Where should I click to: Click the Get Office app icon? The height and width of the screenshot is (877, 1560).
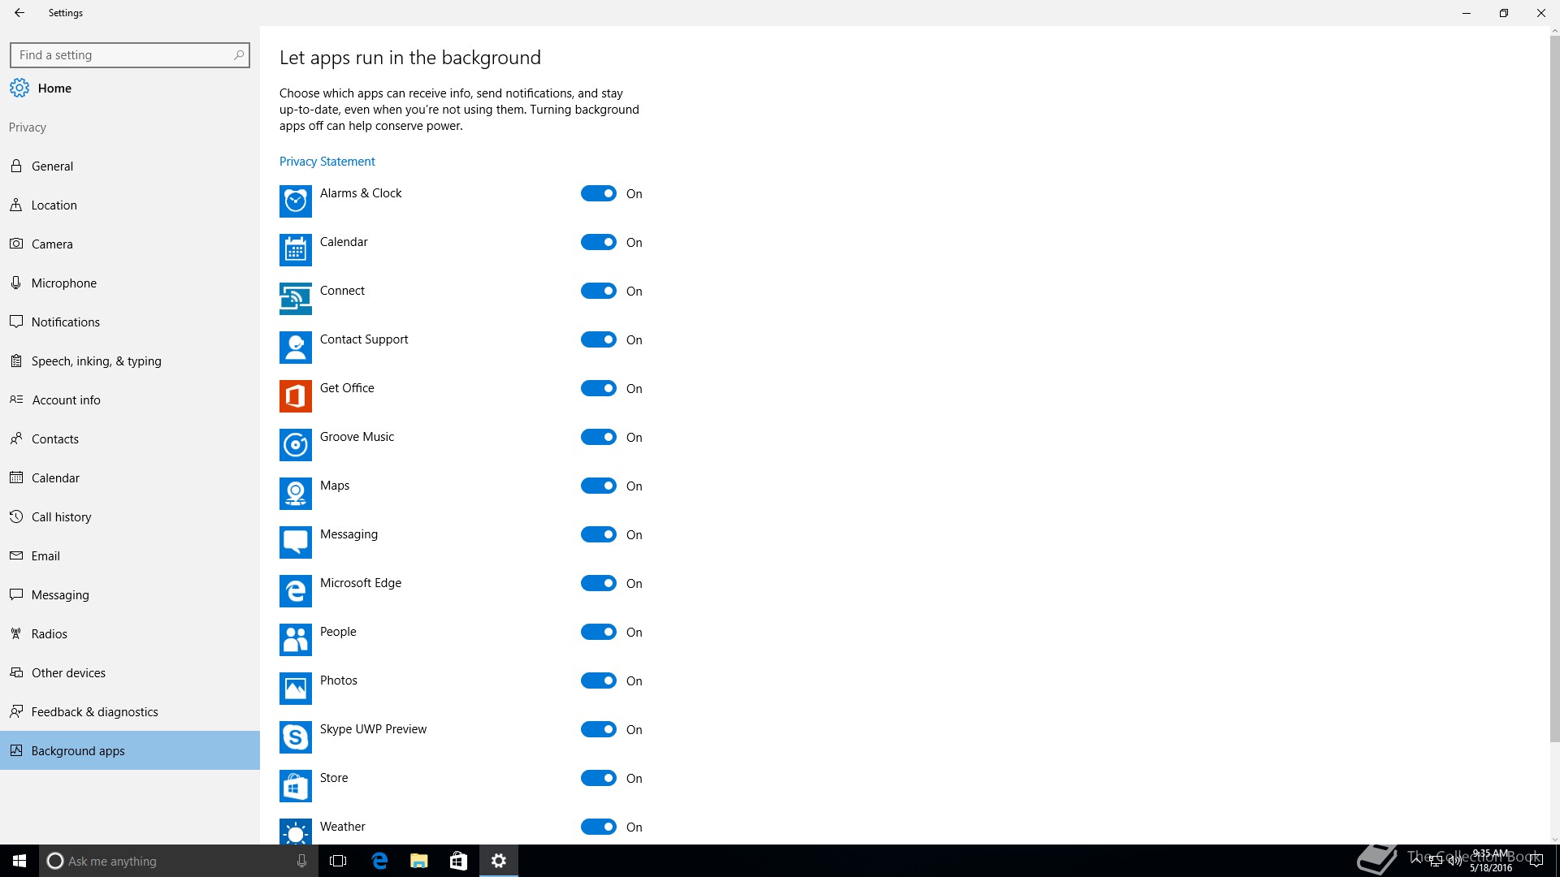(295, 395)
